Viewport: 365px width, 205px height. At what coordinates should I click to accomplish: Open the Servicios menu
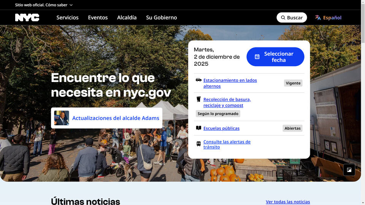(x=67, y=17)
